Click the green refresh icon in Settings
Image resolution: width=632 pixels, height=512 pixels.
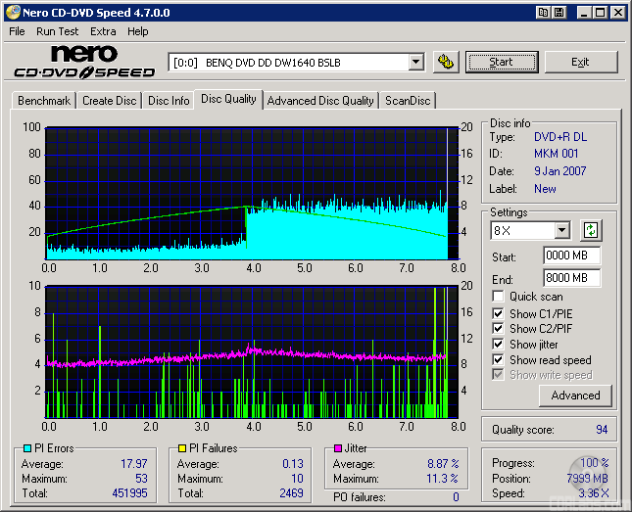tap(591, 230)
